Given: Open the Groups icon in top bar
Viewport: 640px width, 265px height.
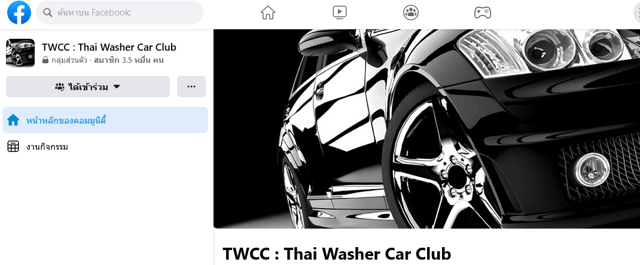Looking at the screenshot, I should pos(410,13).
